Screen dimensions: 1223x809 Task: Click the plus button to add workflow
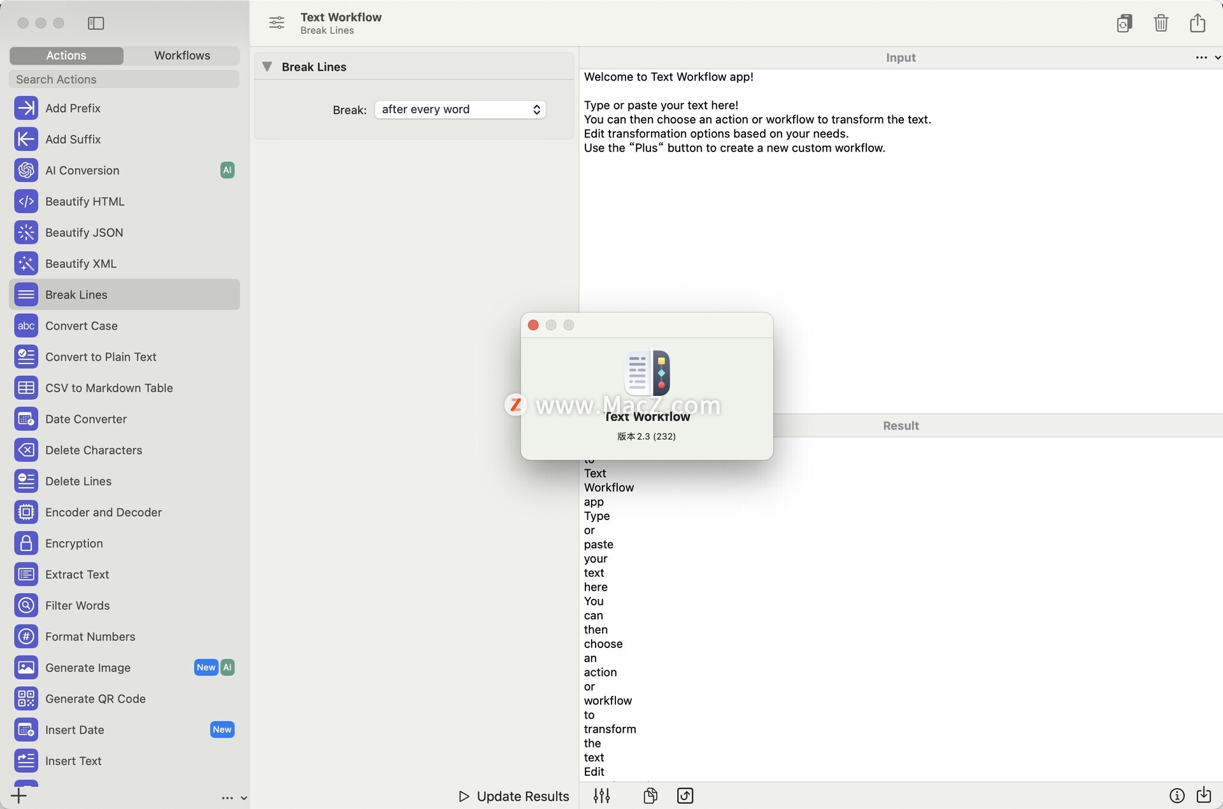pos(19,796)
